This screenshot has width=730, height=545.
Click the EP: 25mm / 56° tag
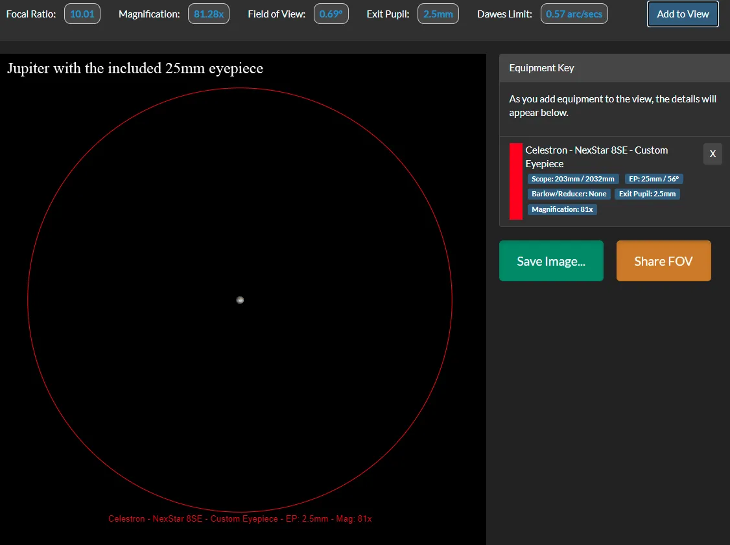tap(653, 179)
